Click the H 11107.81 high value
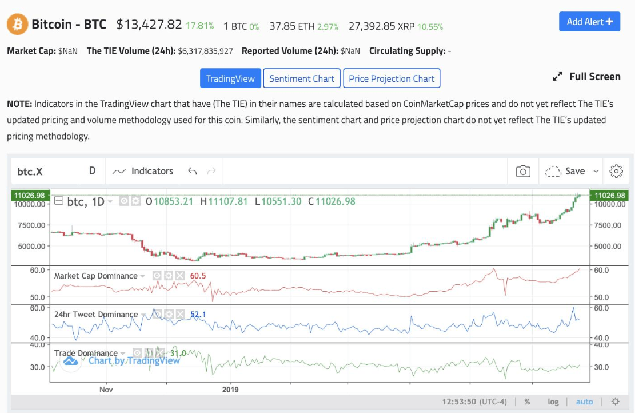635x413 pixels. 224,201
